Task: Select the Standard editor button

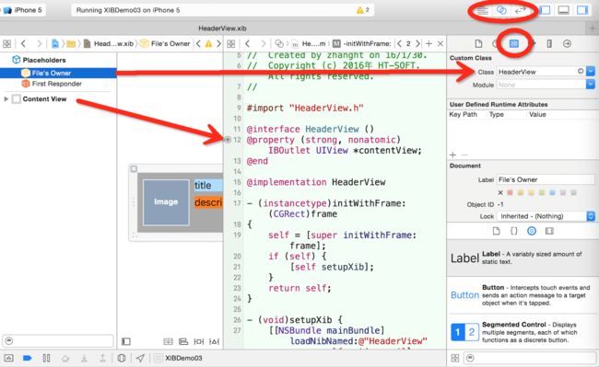Action: pyautogui.click(x=483, y=10)
